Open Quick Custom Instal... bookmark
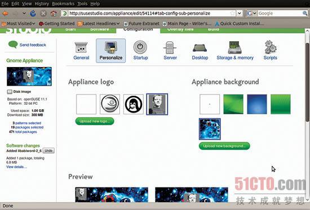The height and width of the screenshot is (210, 310). (240, 24)
